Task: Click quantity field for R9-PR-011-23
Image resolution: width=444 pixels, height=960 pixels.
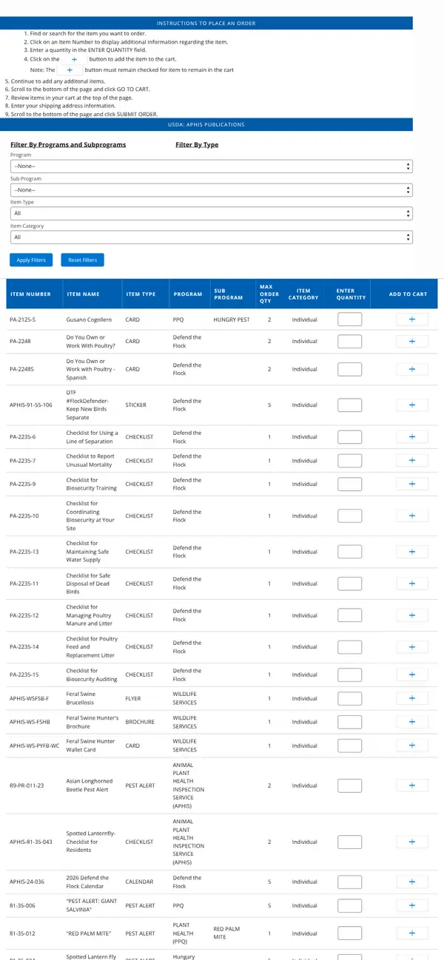Action: (x=349, y=785)
